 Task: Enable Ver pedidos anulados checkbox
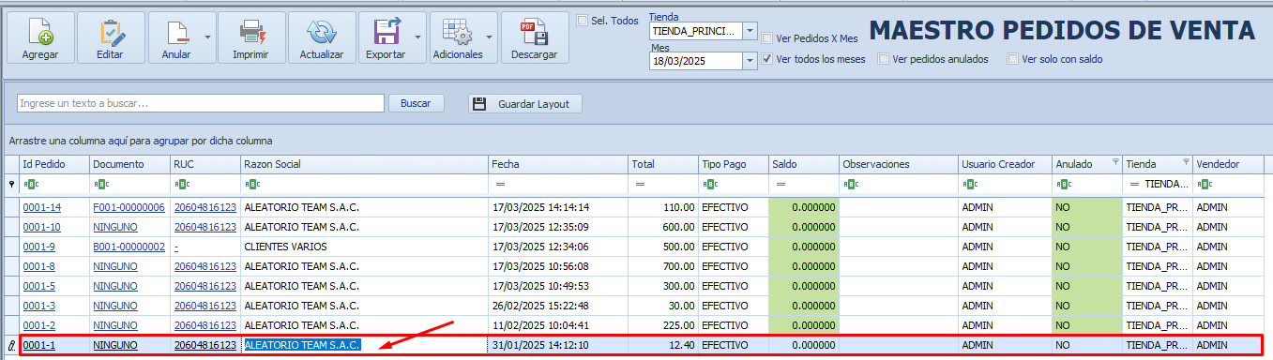tap(884, 59)
